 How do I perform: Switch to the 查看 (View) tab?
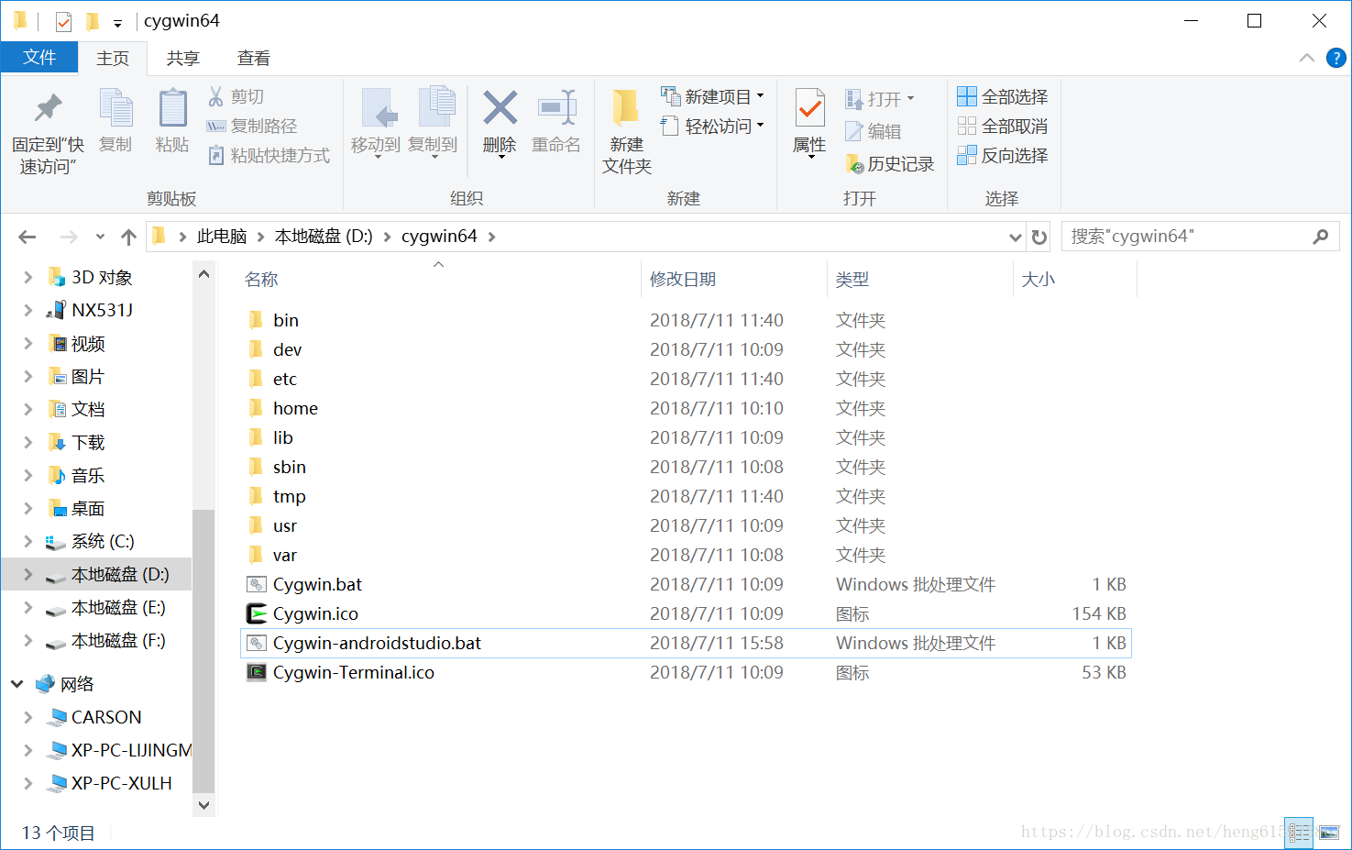(x=253, y=59)
